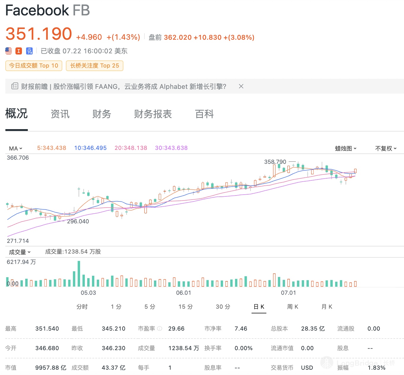
Task: Switch to the 财务报表 tab
Action: click(x=153, y=114)
